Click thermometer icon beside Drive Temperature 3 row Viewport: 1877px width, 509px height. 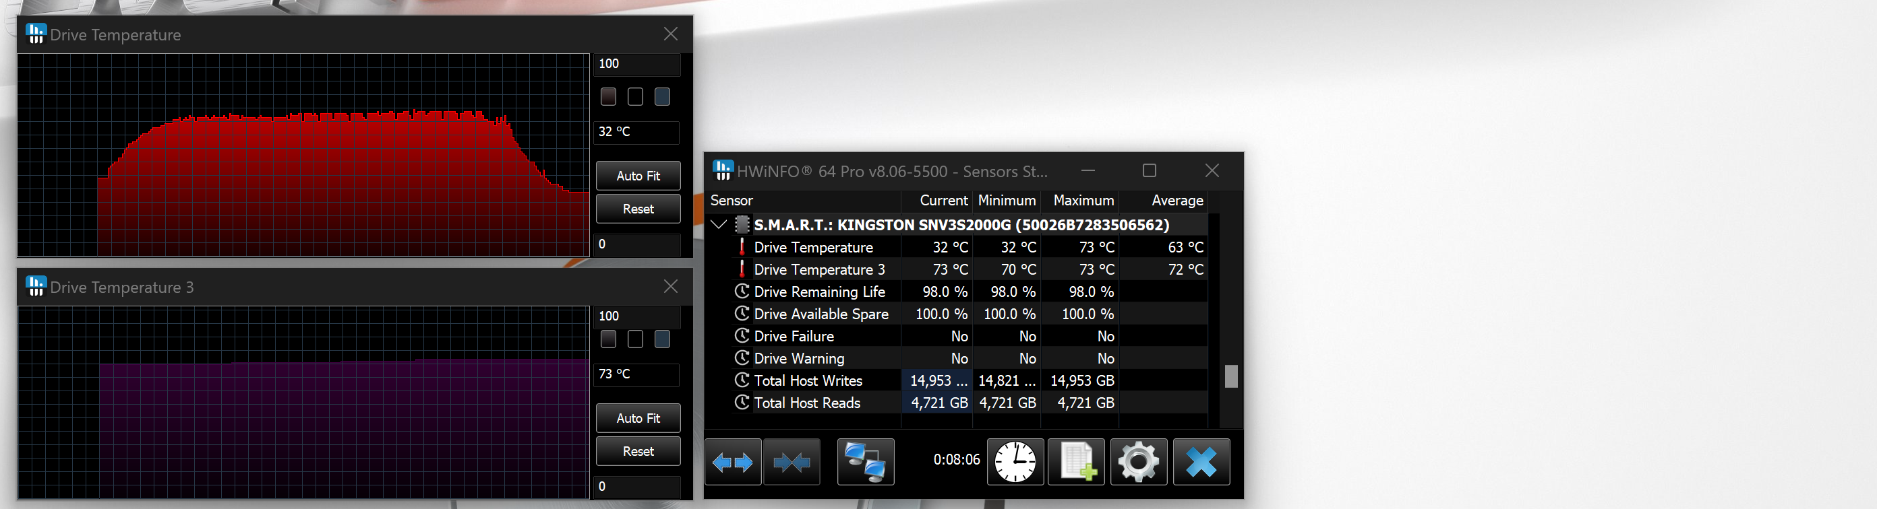(742, 269)
